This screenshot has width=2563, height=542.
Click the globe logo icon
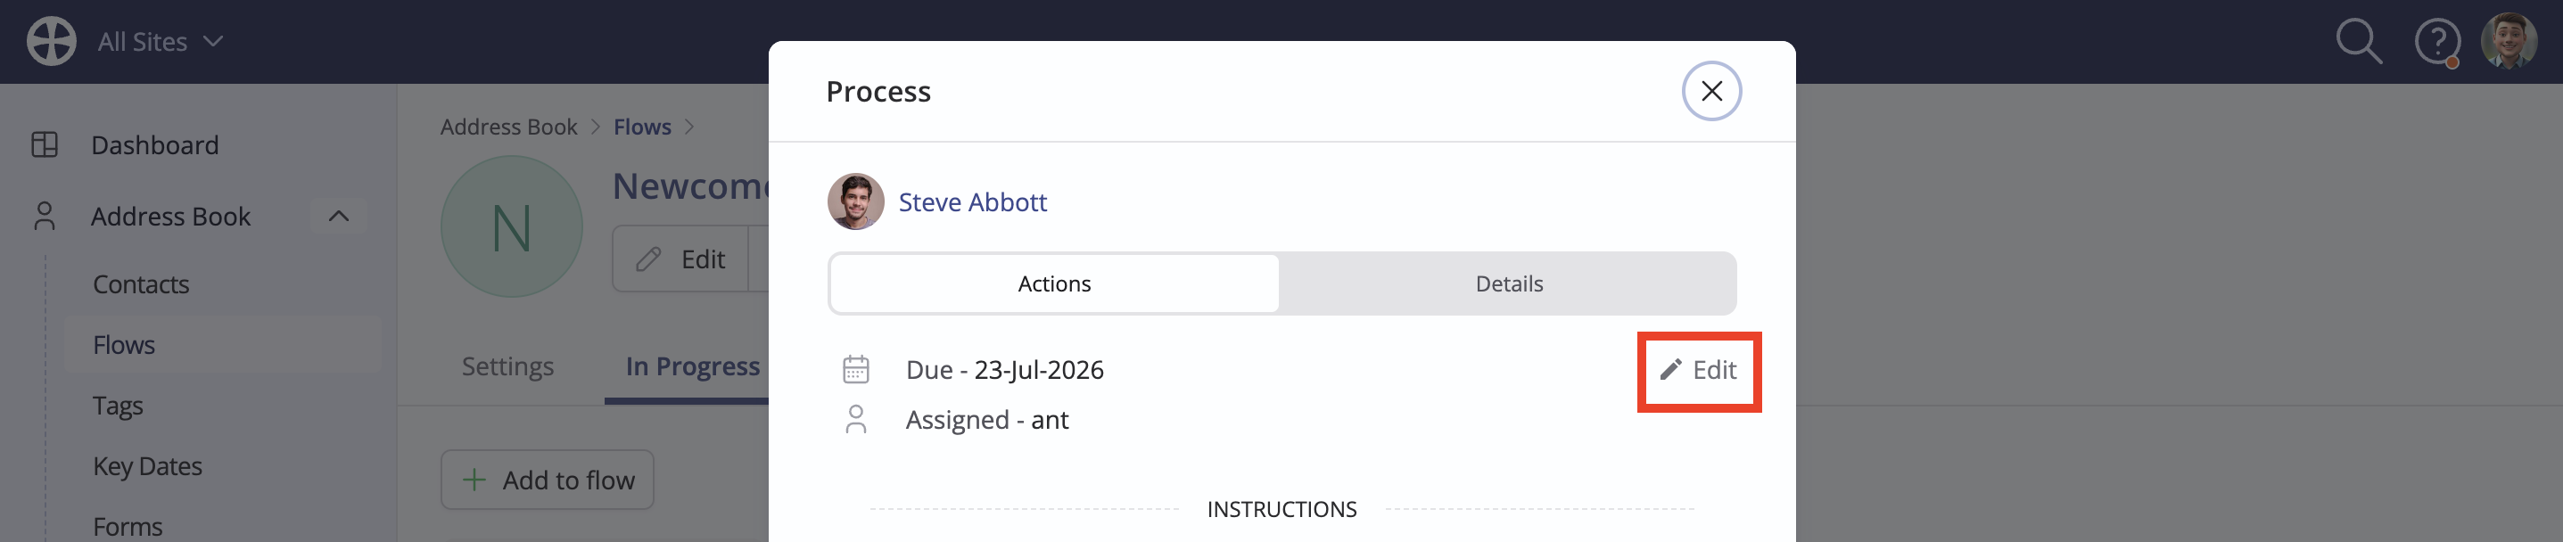[52, 42]
